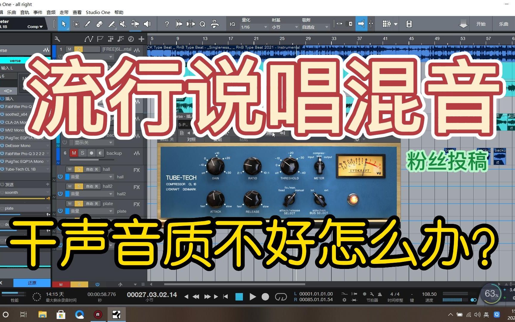
Task: Open the 音频 menu
Action: click(x=51, y=12)
